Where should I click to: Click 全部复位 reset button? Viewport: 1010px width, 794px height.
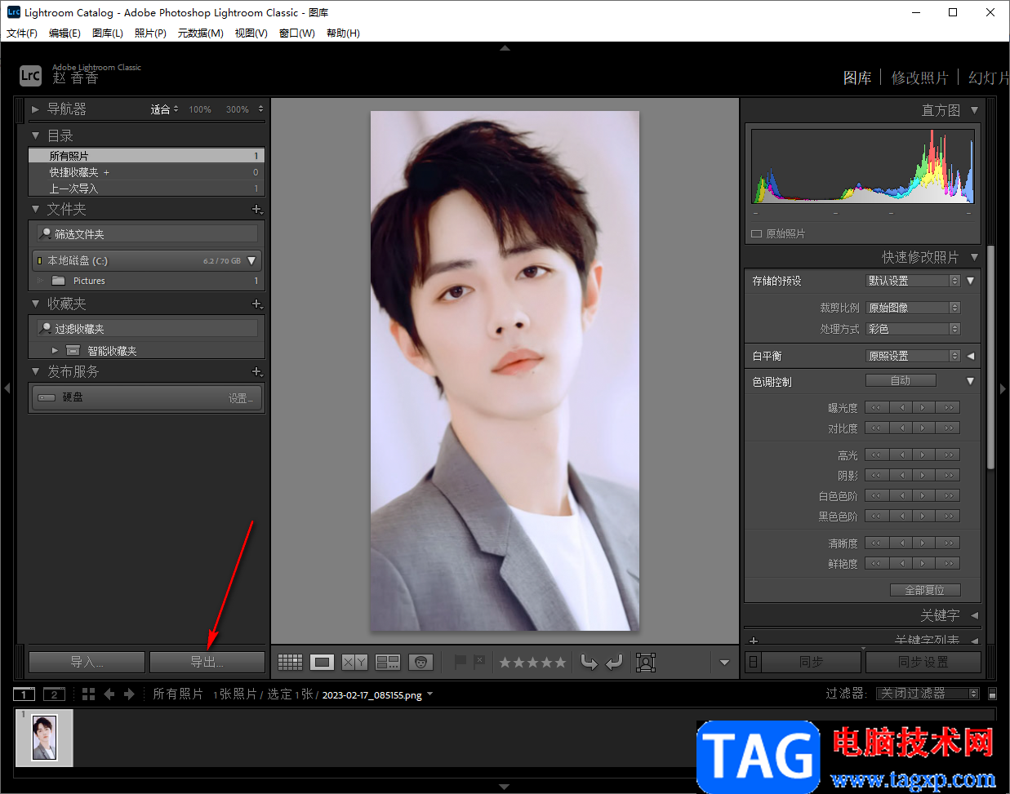pyautogui.click(x=925, y=590)
